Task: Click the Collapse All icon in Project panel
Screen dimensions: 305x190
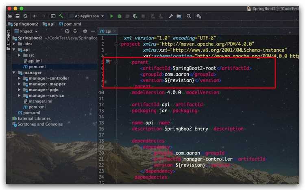Action: pyautogui.click(x=75, y=31)
